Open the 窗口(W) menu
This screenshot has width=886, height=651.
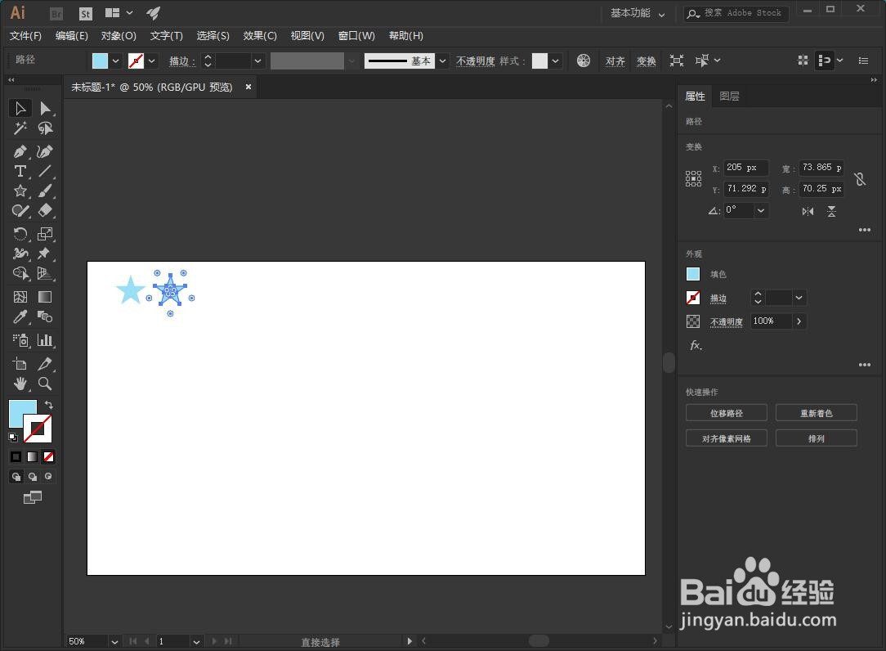[356, 36]
